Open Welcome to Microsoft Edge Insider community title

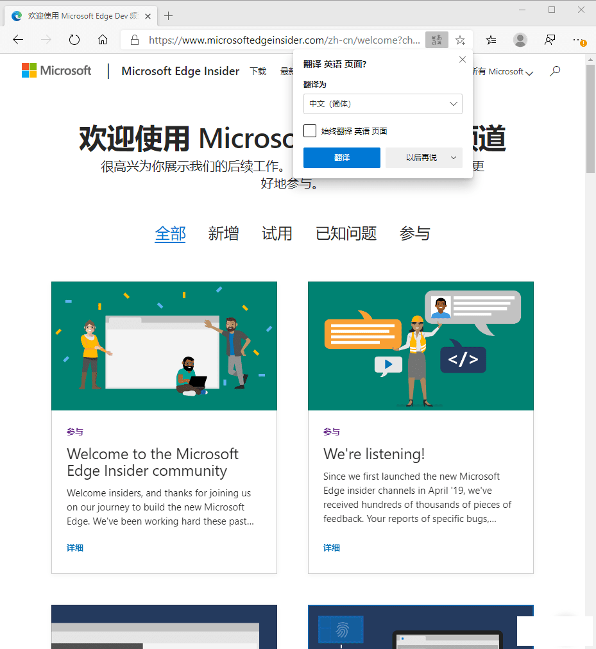coord(153,462)
